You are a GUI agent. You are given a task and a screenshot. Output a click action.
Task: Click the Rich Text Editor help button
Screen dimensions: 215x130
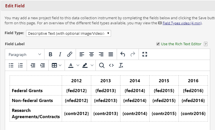pyautogui.click(x=206, y=44)
